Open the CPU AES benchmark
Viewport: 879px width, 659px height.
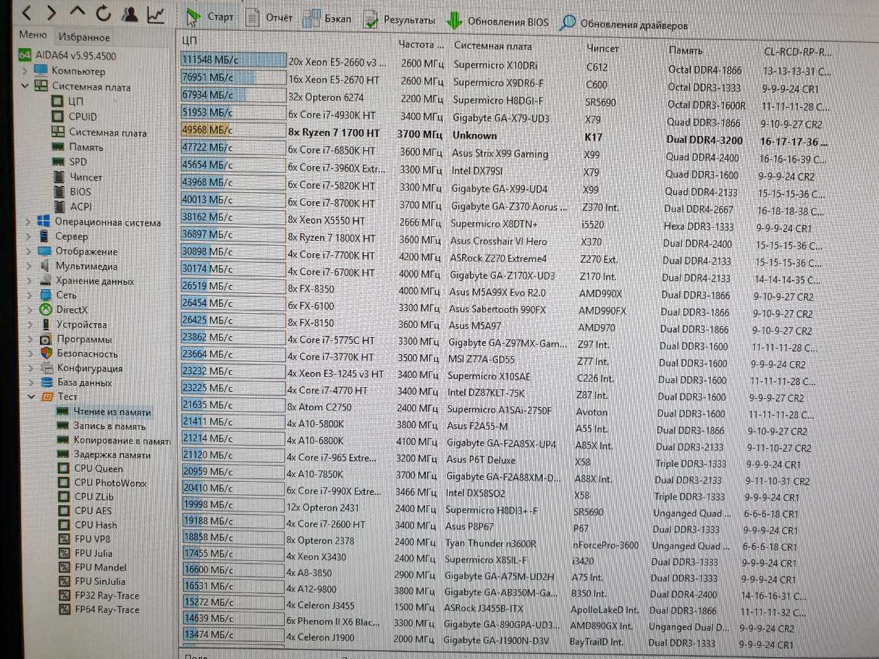click(85, 511)
